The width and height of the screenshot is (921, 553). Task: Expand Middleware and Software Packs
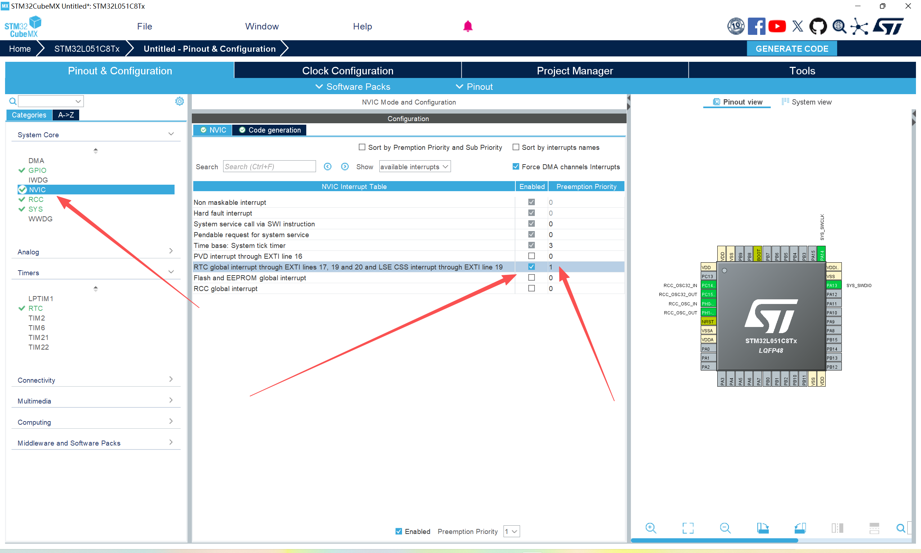(x=171, y=442)
